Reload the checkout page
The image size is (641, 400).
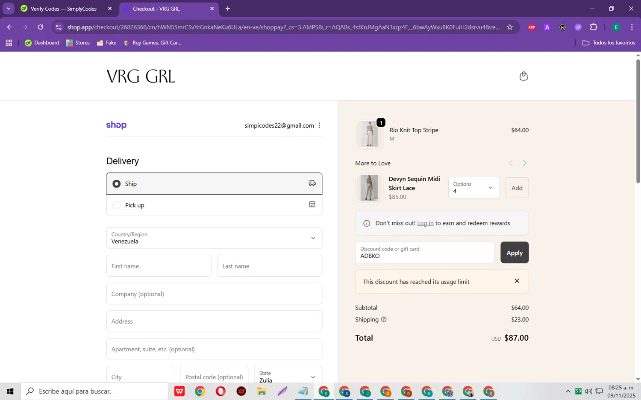point(41,27)
